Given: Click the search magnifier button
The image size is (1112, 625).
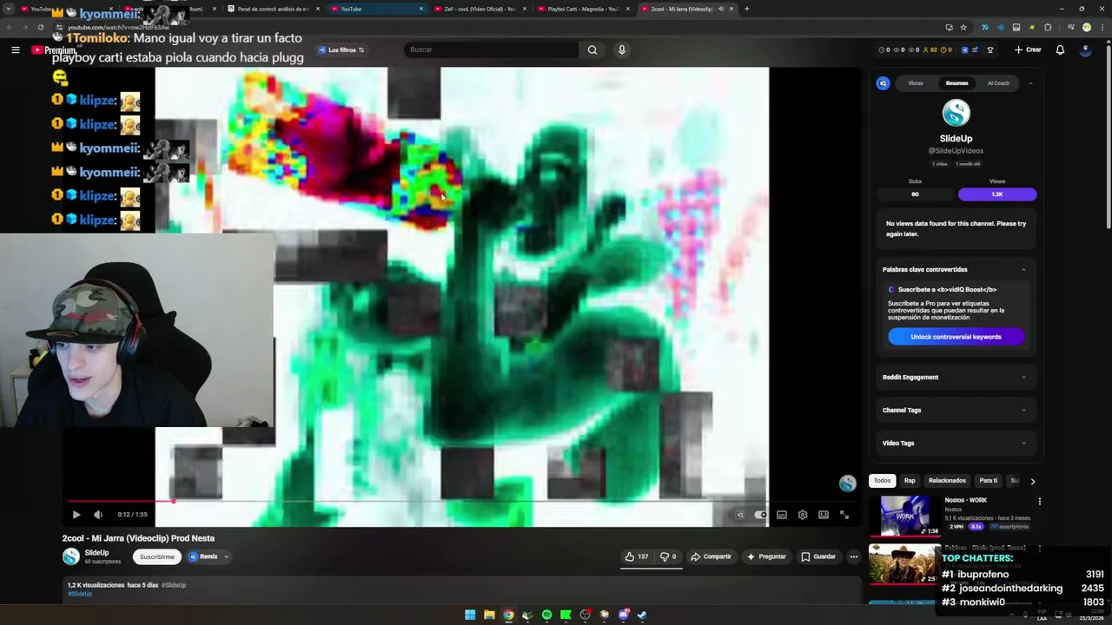Looking at the screenshot, I should pyautogui.click(x=592, y=49).
